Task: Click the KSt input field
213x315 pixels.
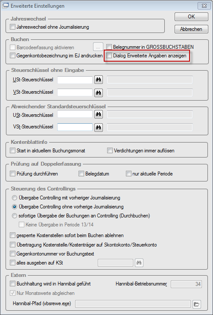Action: (x=115, y=263)
